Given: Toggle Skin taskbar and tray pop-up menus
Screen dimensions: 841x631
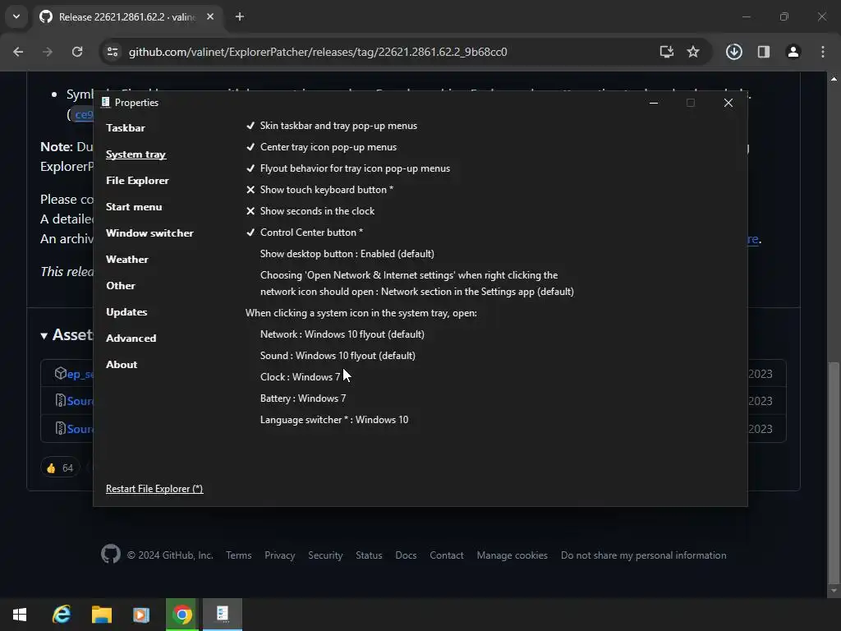Looking at the screenshot, I should 332,126.
